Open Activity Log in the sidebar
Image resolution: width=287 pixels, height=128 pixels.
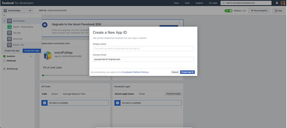coord(12,69)
